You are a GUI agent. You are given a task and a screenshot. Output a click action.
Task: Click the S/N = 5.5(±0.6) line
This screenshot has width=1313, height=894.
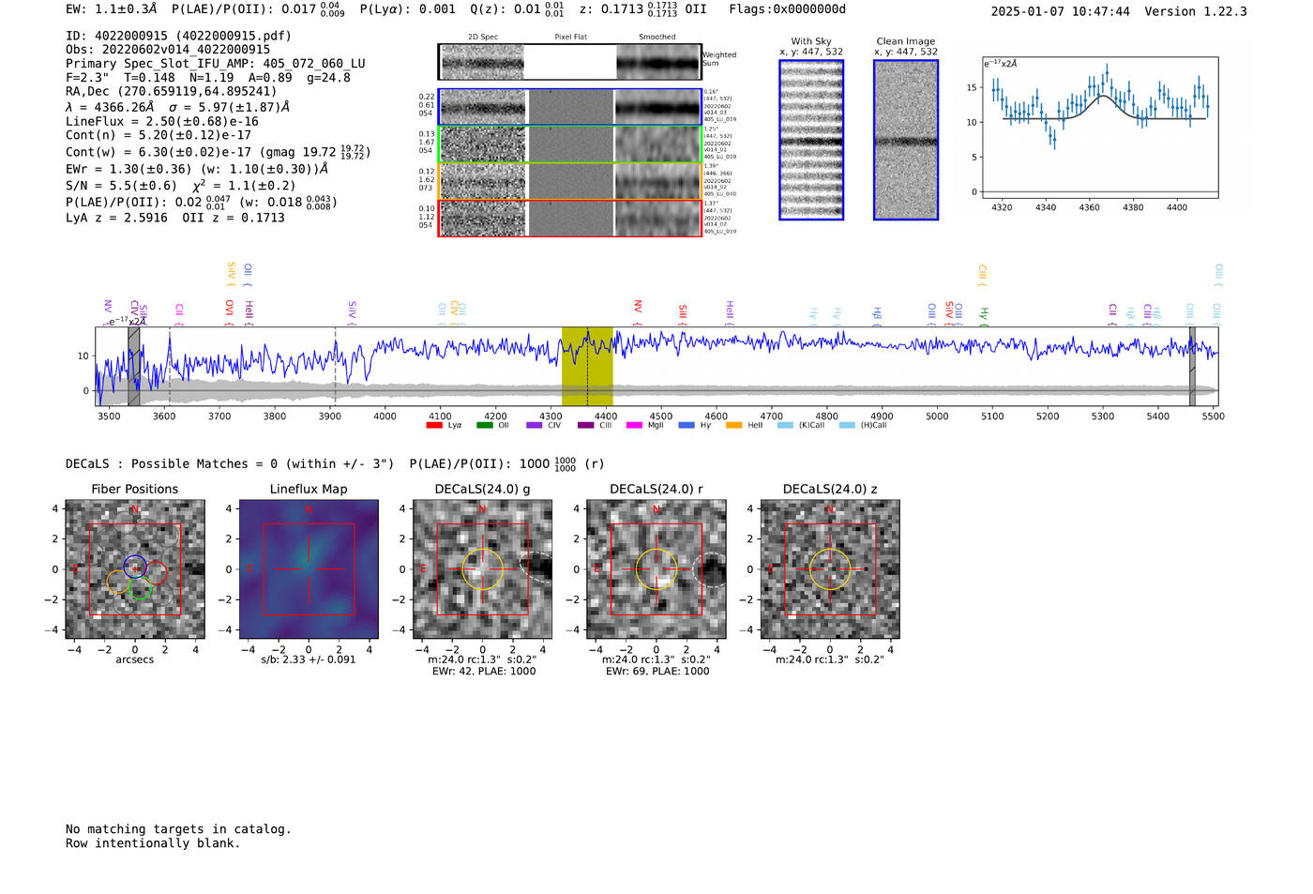point(180,186)
